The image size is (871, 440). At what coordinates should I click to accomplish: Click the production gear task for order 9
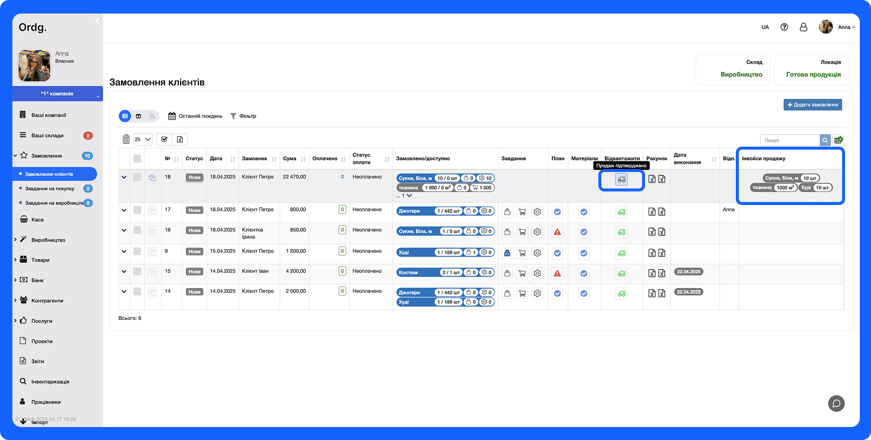pos(537,253)
